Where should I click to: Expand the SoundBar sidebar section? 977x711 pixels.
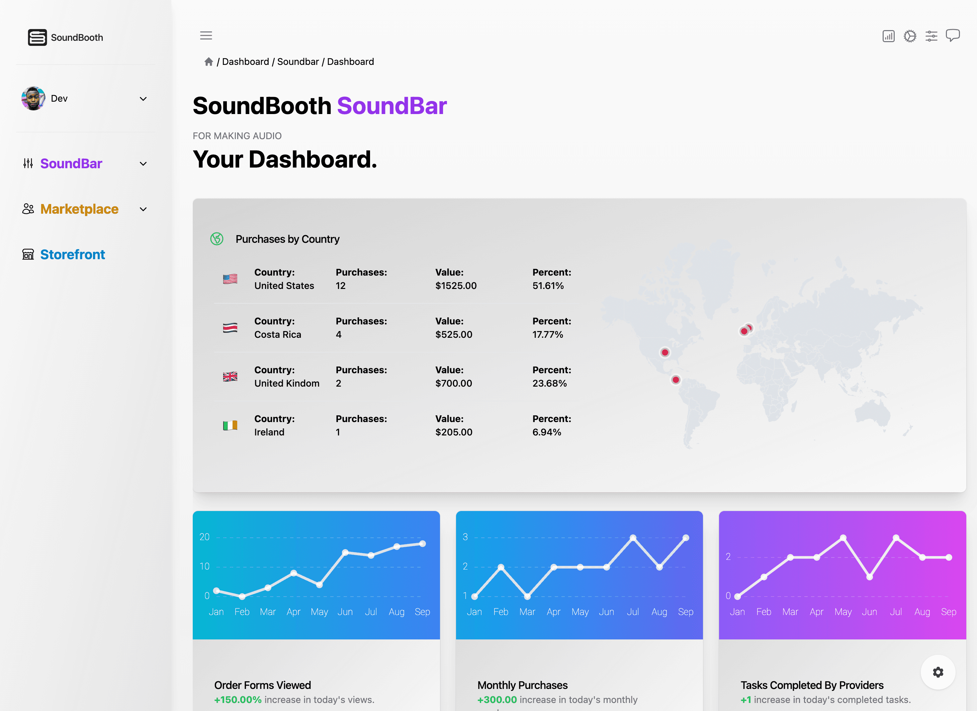click(x=143, y=163)
